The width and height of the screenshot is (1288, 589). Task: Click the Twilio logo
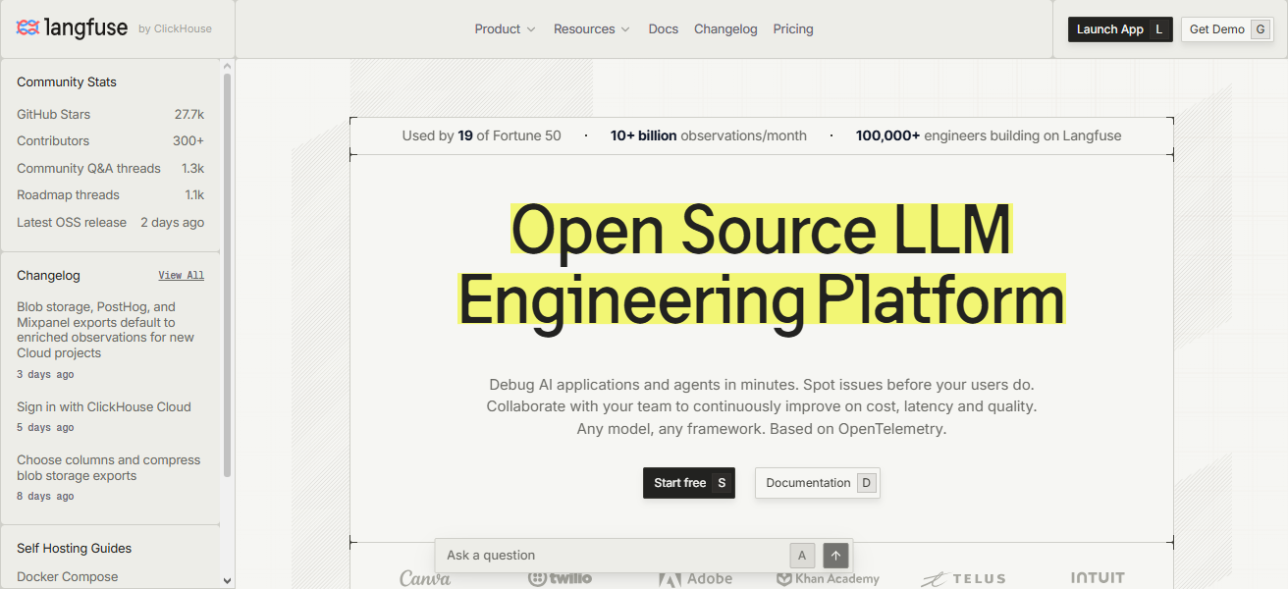tap(560, 578)
